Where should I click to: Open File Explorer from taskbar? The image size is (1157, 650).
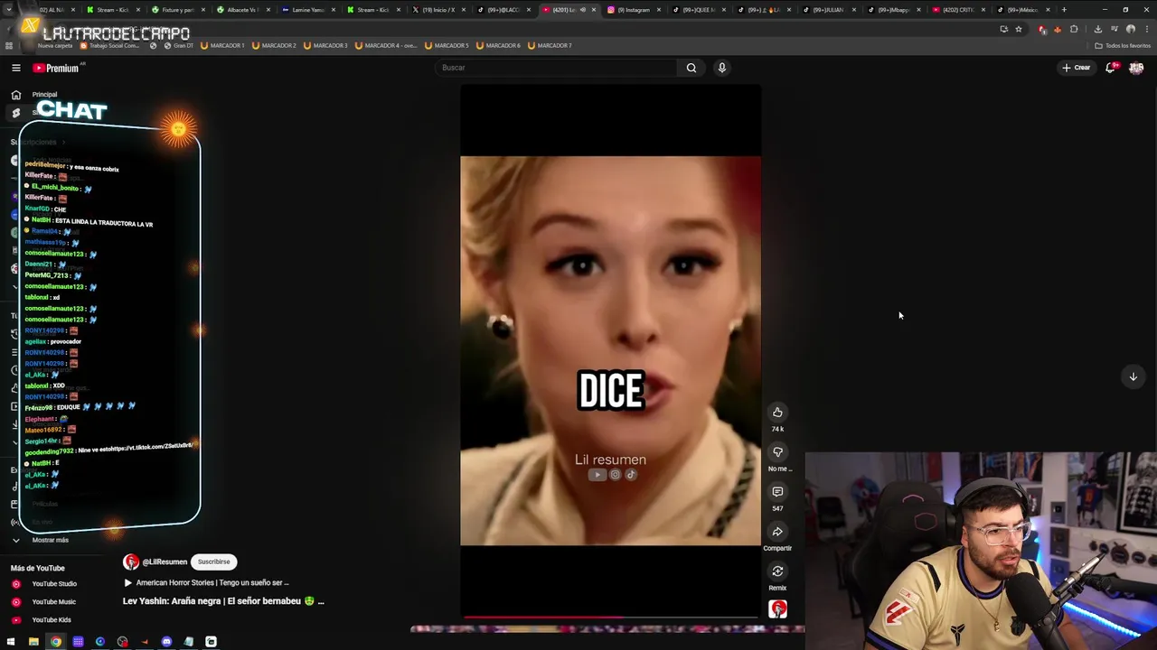pyautogui.click(x=33, y=642)
